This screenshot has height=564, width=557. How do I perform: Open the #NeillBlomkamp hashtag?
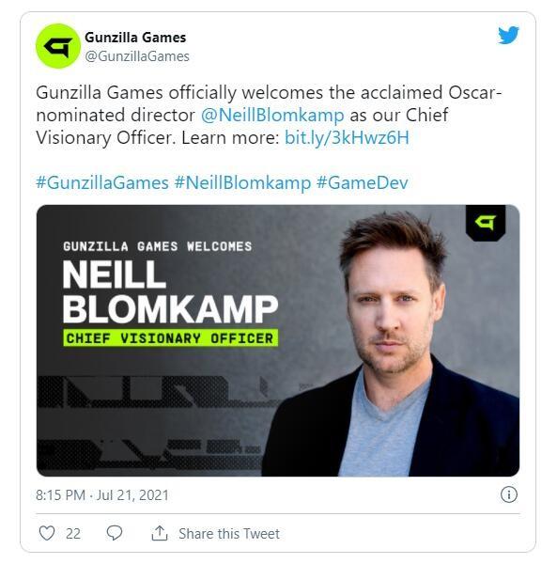(x=242, y=182)
